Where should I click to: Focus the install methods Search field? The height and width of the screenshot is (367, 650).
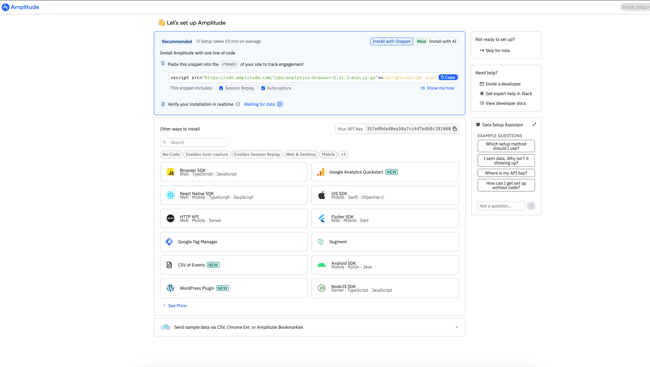(194, 143)
